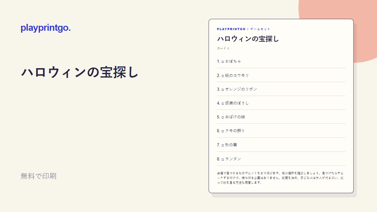The image size is (377, 212).
Task: Toggle the checkbox for 仮装のぼうし
Action: (223, 103)
